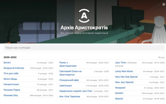The height and width of the screenshot is (104, 166).
Task: Open the Цивілізація show
Action: [x=66, y=86]
